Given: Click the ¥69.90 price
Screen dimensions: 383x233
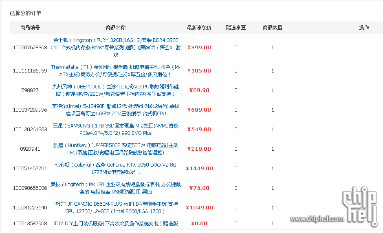Looking at the screenshot, I should (x=199, y=90).
